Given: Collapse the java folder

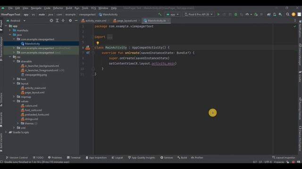Looking at the screenshot, I should click(10, 35).
